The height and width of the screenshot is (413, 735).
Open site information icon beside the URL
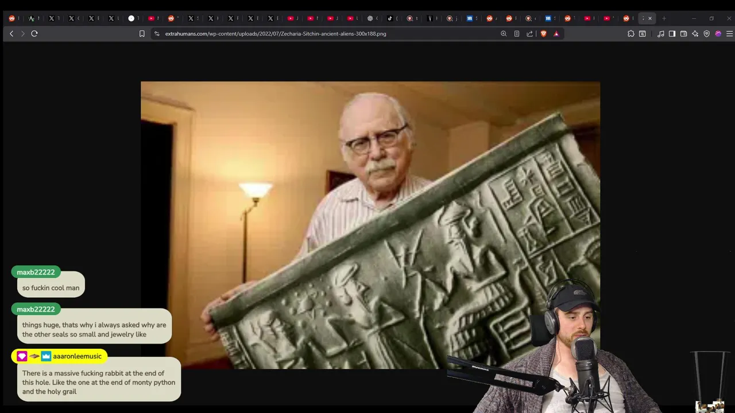click(x=157, y=34)
